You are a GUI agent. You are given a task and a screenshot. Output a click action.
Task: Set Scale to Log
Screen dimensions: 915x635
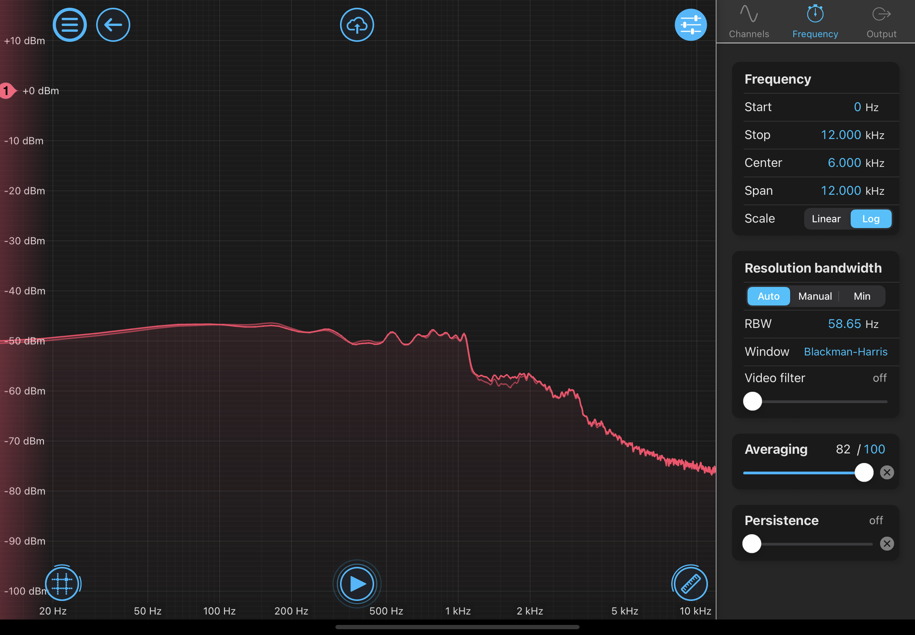coord(871,219)
